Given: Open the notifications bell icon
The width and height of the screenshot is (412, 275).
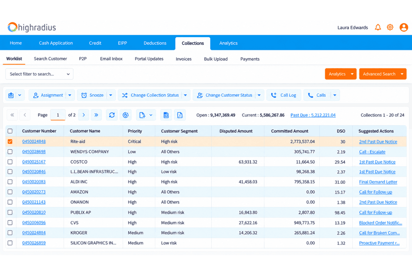Looking at the screenshot, I should (378, 27).
